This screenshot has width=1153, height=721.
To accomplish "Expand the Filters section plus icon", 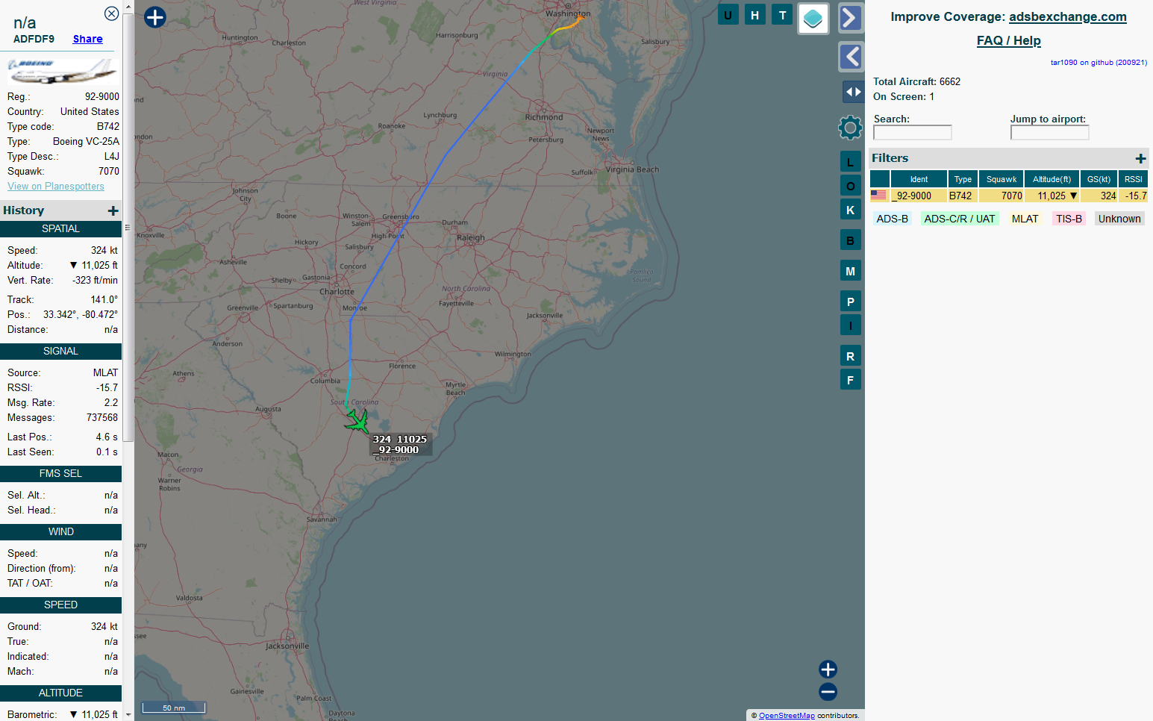I will coord(1140,158).
